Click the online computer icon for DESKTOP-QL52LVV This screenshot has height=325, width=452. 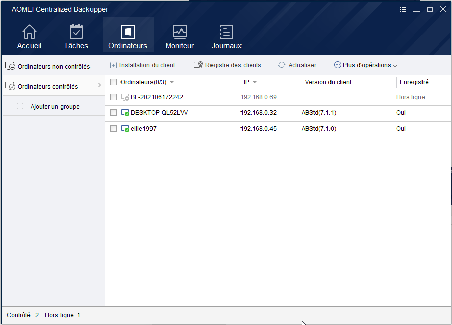click(x=125, y=113)
